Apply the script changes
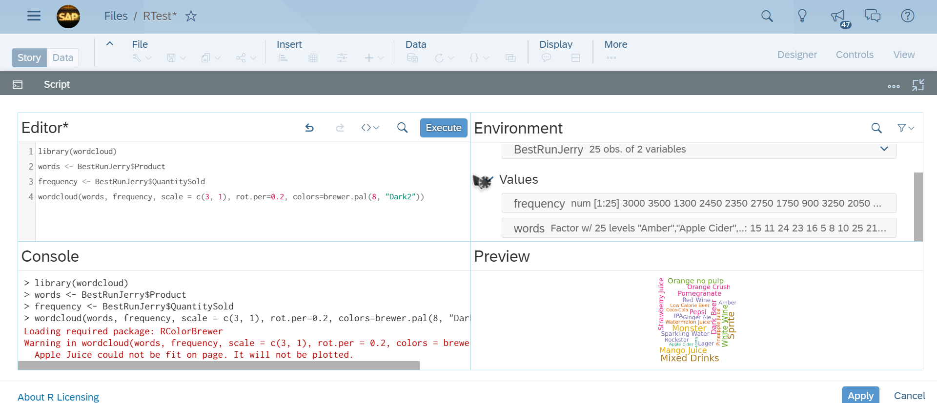The image size is (937, 403). pyautogui.click(x=861, y=395)
